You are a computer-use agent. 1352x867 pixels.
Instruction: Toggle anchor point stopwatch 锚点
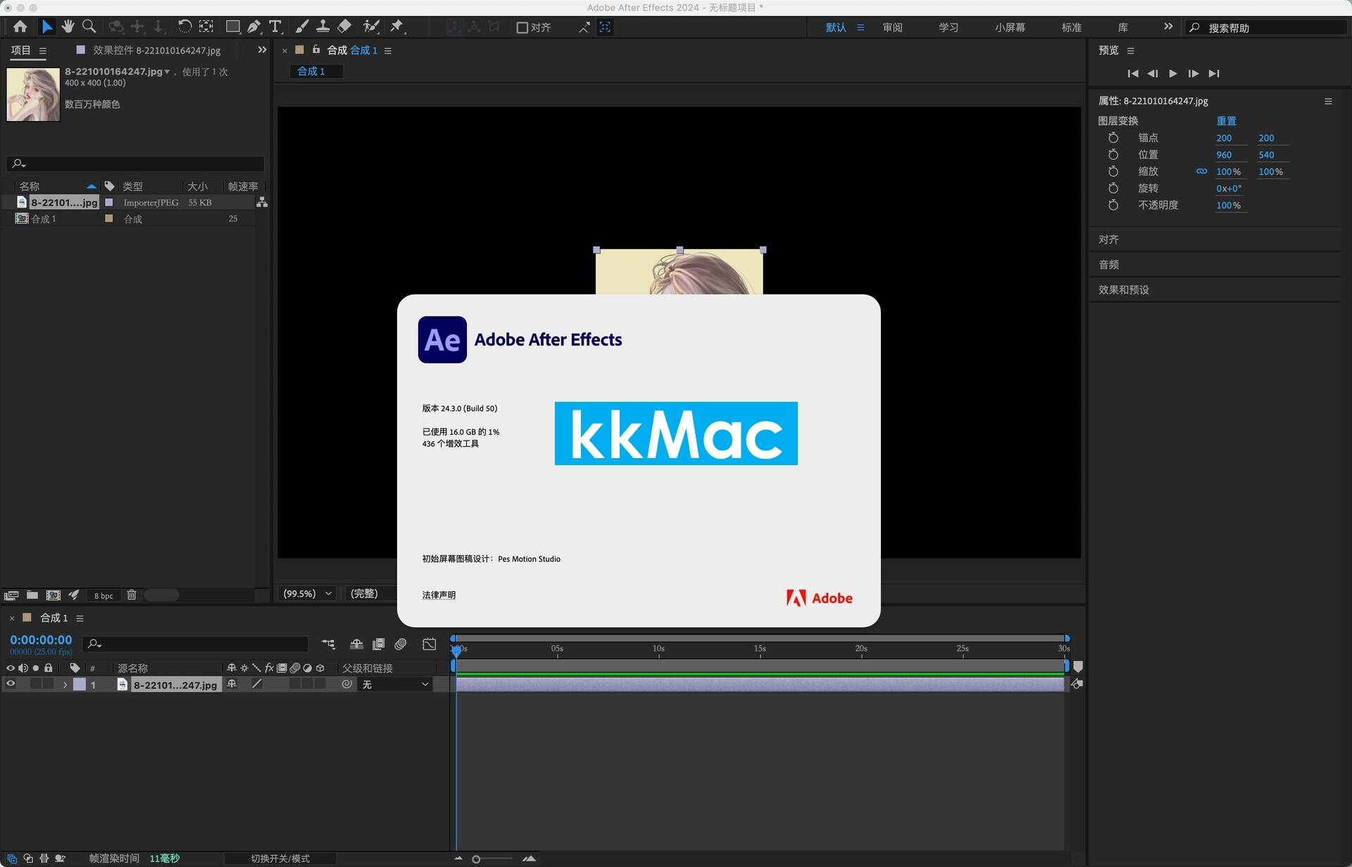pos(1113,138)
